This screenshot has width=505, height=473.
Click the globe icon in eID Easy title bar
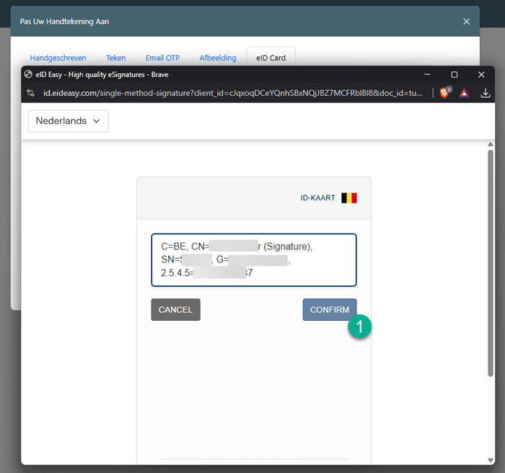pyautogui.click(x=27, y=74)
